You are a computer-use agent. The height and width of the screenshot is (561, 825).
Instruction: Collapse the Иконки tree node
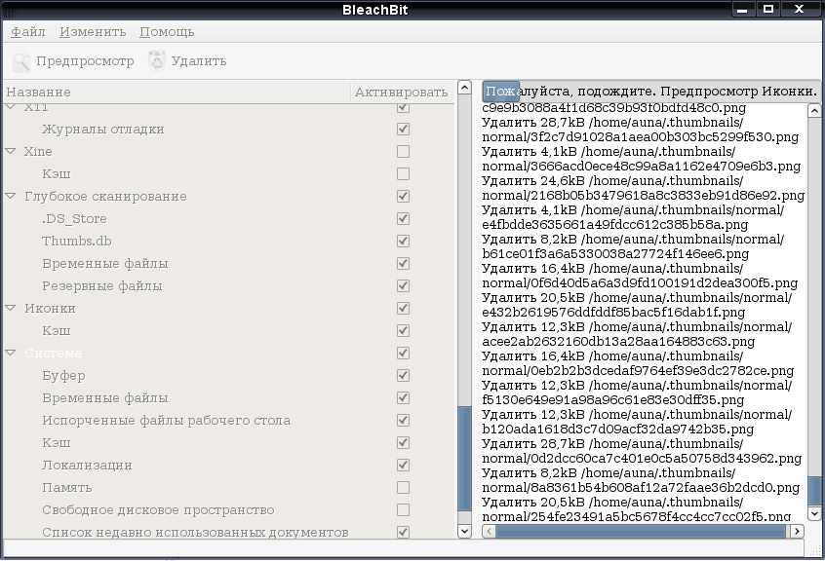coord(11,309)
